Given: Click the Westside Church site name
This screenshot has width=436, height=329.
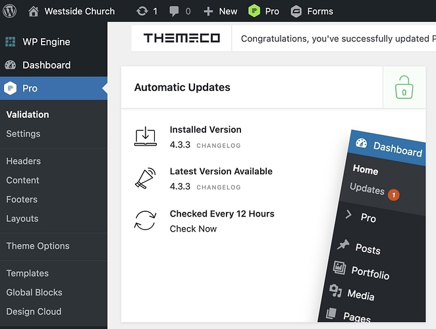Looking at the screenshot, I should (x=80, y=11).
